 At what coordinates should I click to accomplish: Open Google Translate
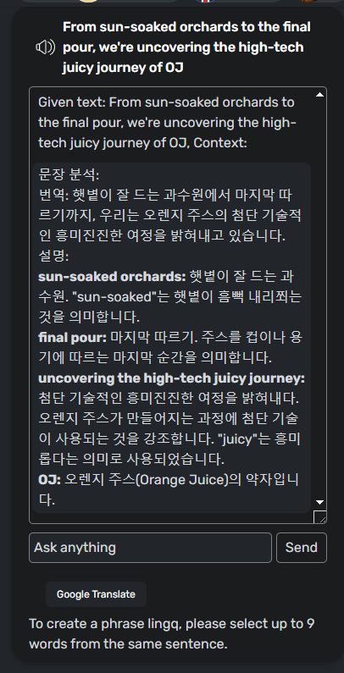coord(97,594)
